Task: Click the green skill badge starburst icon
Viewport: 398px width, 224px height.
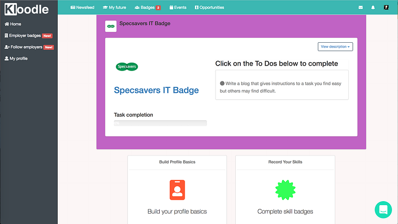Action: pyautogui.click(x=285, y=190)
